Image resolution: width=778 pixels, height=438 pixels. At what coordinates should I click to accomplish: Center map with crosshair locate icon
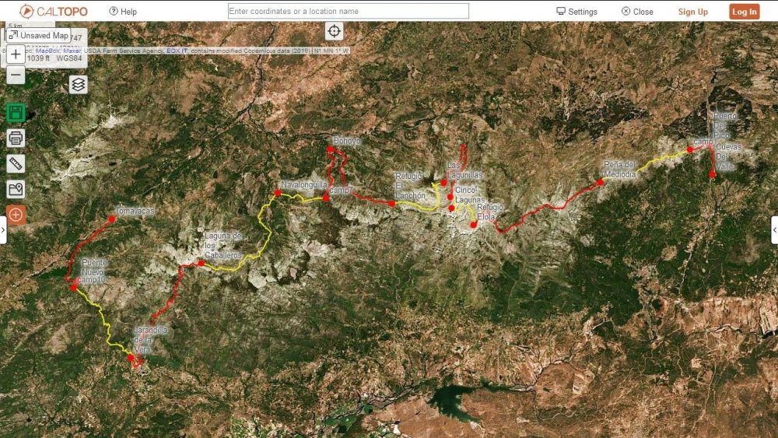[x=334, y=31]
